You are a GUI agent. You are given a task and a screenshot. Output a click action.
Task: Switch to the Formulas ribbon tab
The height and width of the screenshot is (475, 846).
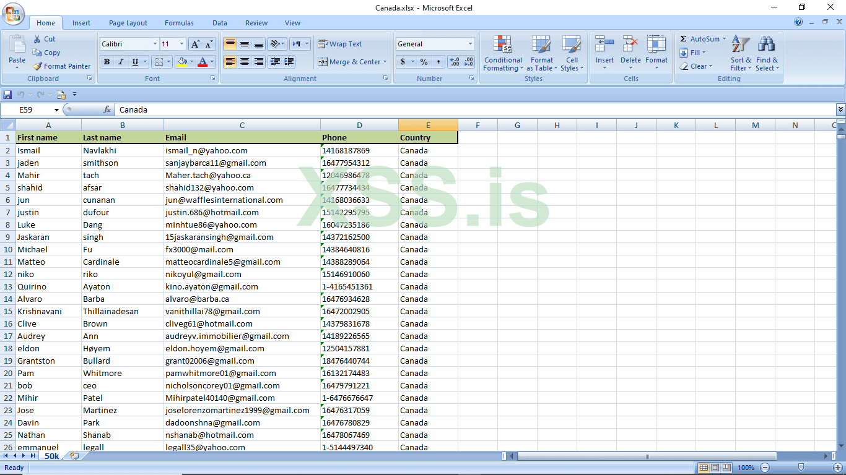(x=179, y=23)
